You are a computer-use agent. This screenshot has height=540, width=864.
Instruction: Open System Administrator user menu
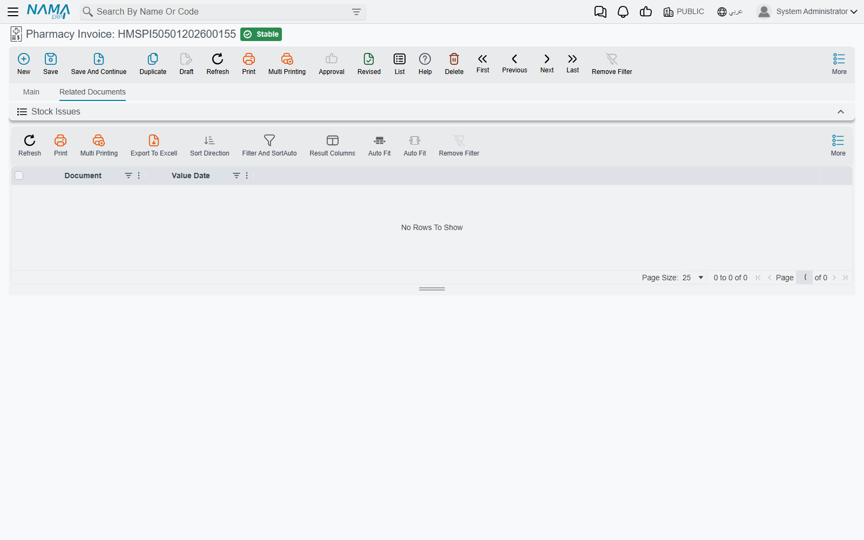pos(807,11)
